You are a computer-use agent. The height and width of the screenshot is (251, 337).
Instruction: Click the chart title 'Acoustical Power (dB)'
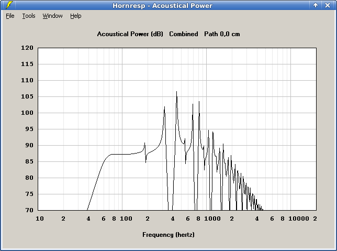(130, 34)
